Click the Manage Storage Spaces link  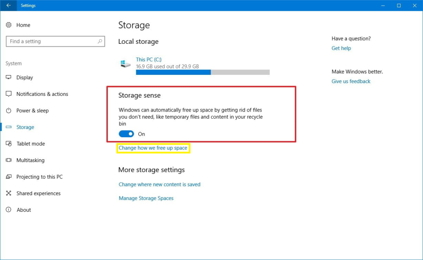[x=146, y=198]
